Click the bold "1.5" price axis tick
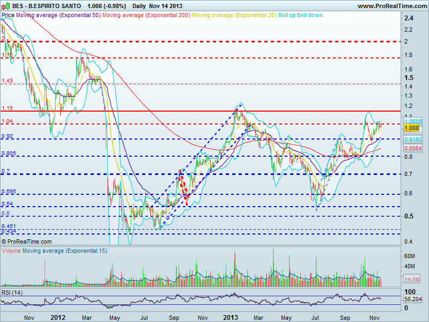 409,78
